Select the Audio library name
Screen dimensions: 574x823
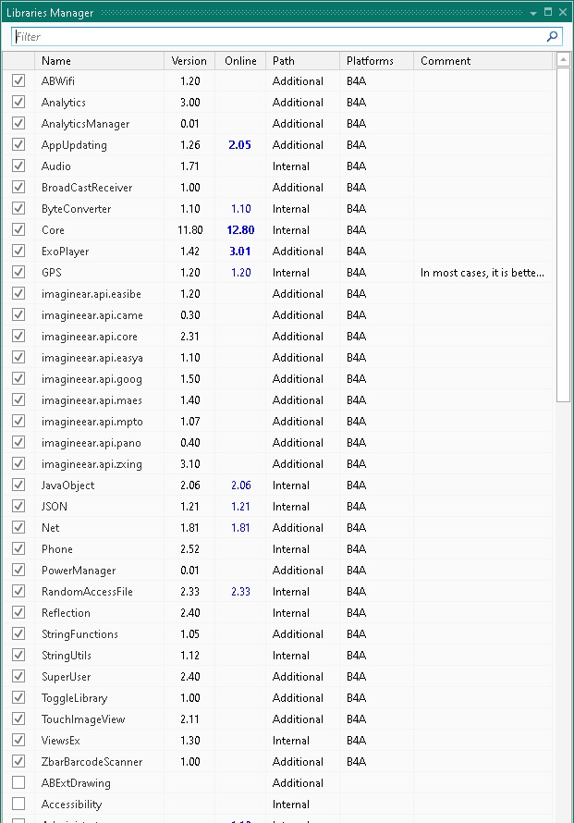(x=56, y=166)
